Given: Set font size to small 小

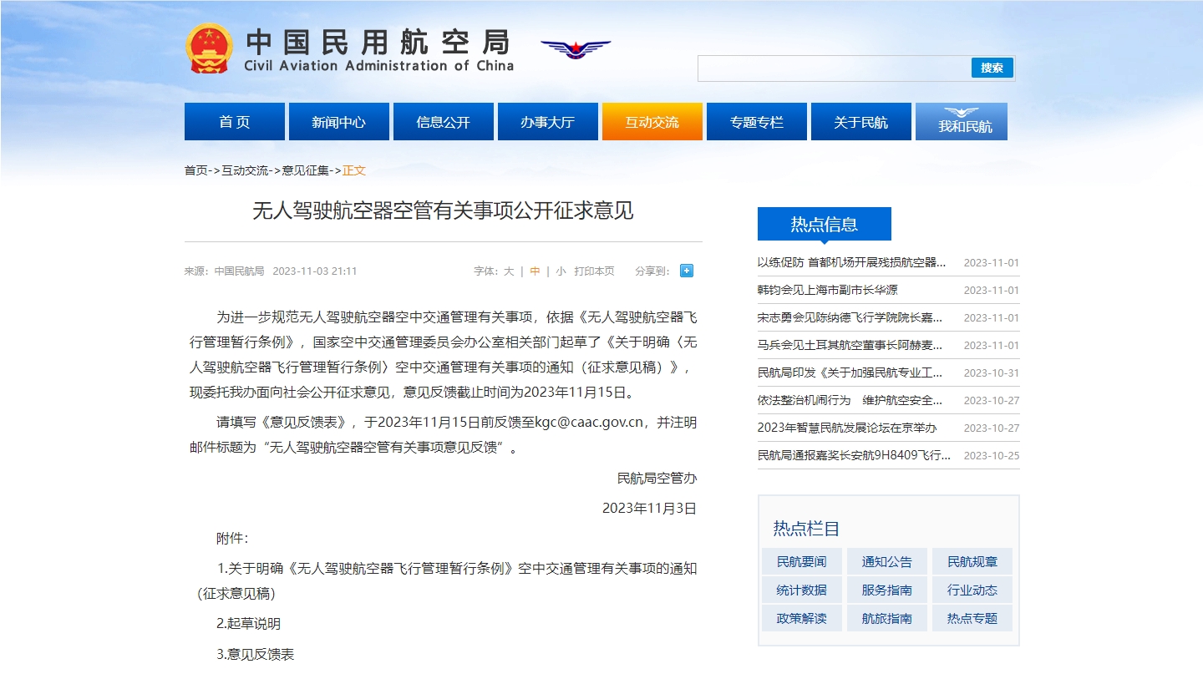Looking at the screenshot, I should coord(561,271).
